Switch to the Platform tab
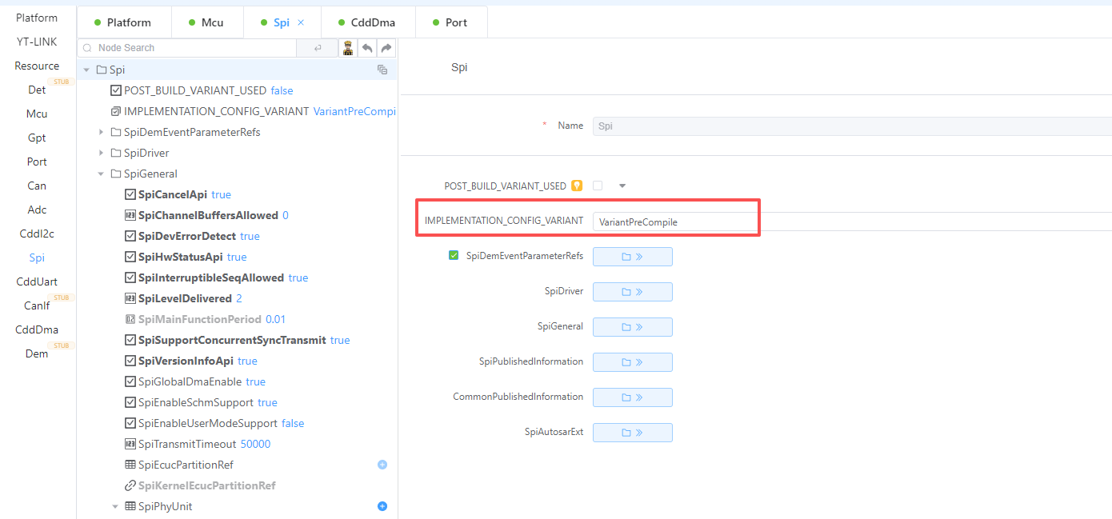Image resolution: width=1112 pixels, height=519 pixels. point(124,22)
